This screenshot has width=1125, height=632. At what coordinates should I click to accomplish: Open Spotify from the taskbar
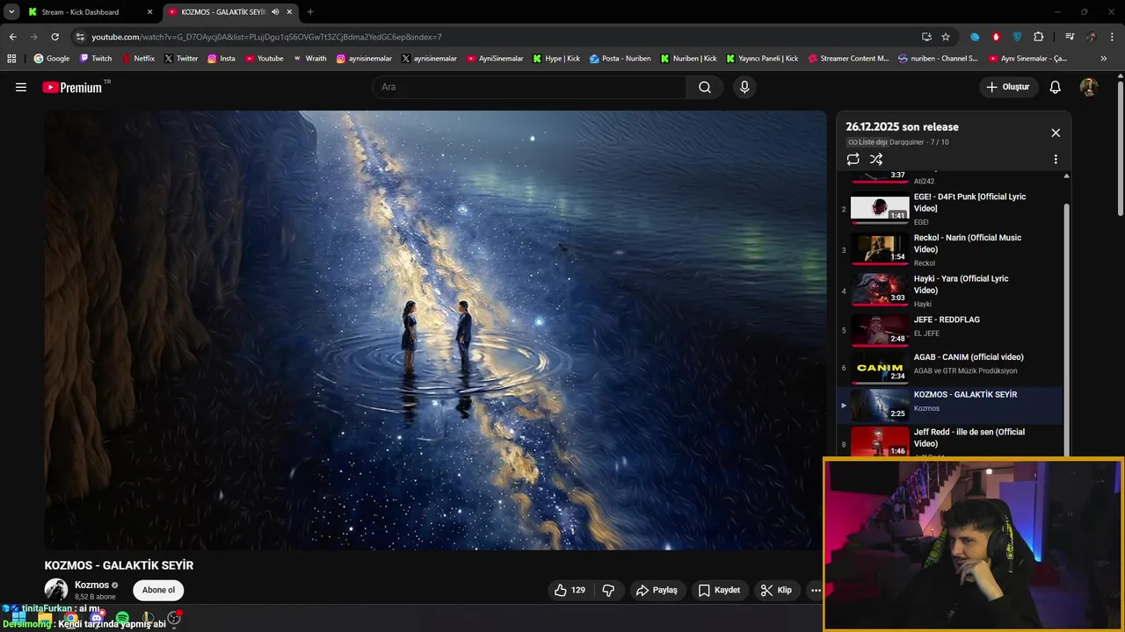click(122, 618)
